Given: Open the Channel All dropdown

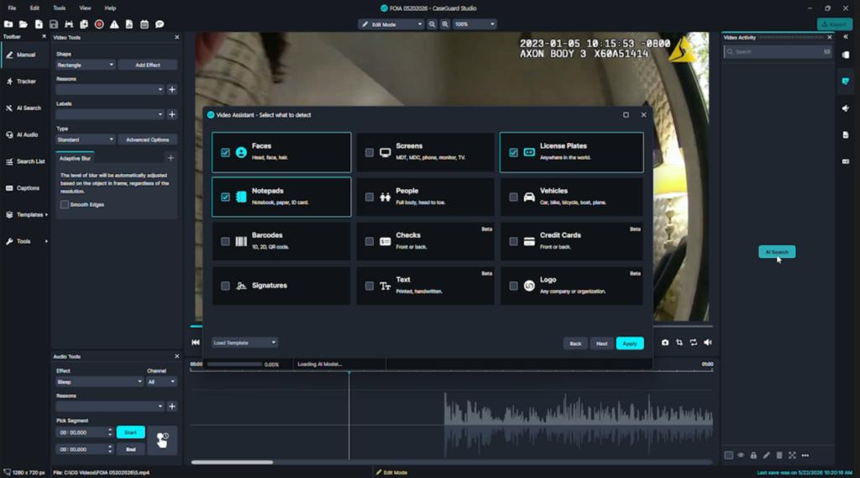Looking at the screenshot, I should pos(161,382).
